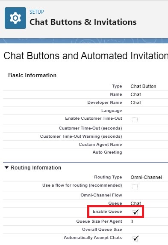
Task: Click the Customer Time-Out Warning (seconds) label
Action: 81,136
